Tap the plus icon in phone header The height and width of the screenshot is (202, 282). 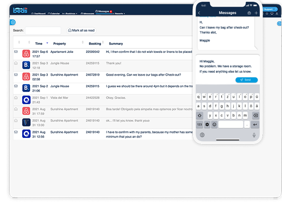click(256, 13)
